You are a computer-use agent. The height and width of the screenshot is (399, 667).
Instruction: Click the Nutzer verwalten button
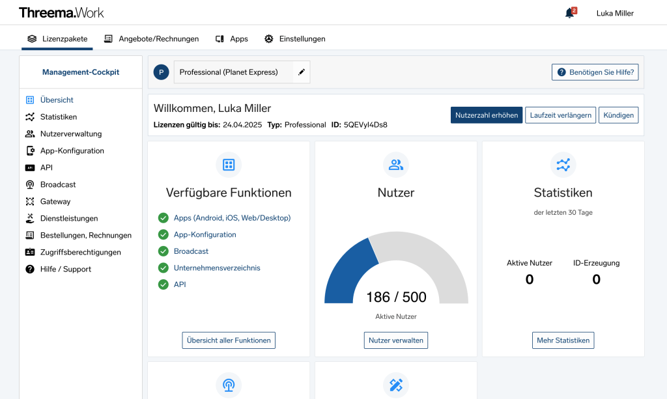click(396, 340)
